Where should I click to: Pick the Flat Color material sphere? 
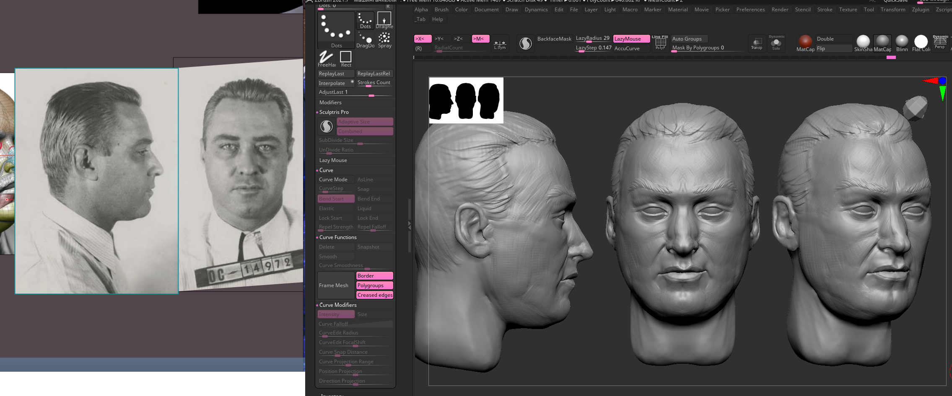921,41
